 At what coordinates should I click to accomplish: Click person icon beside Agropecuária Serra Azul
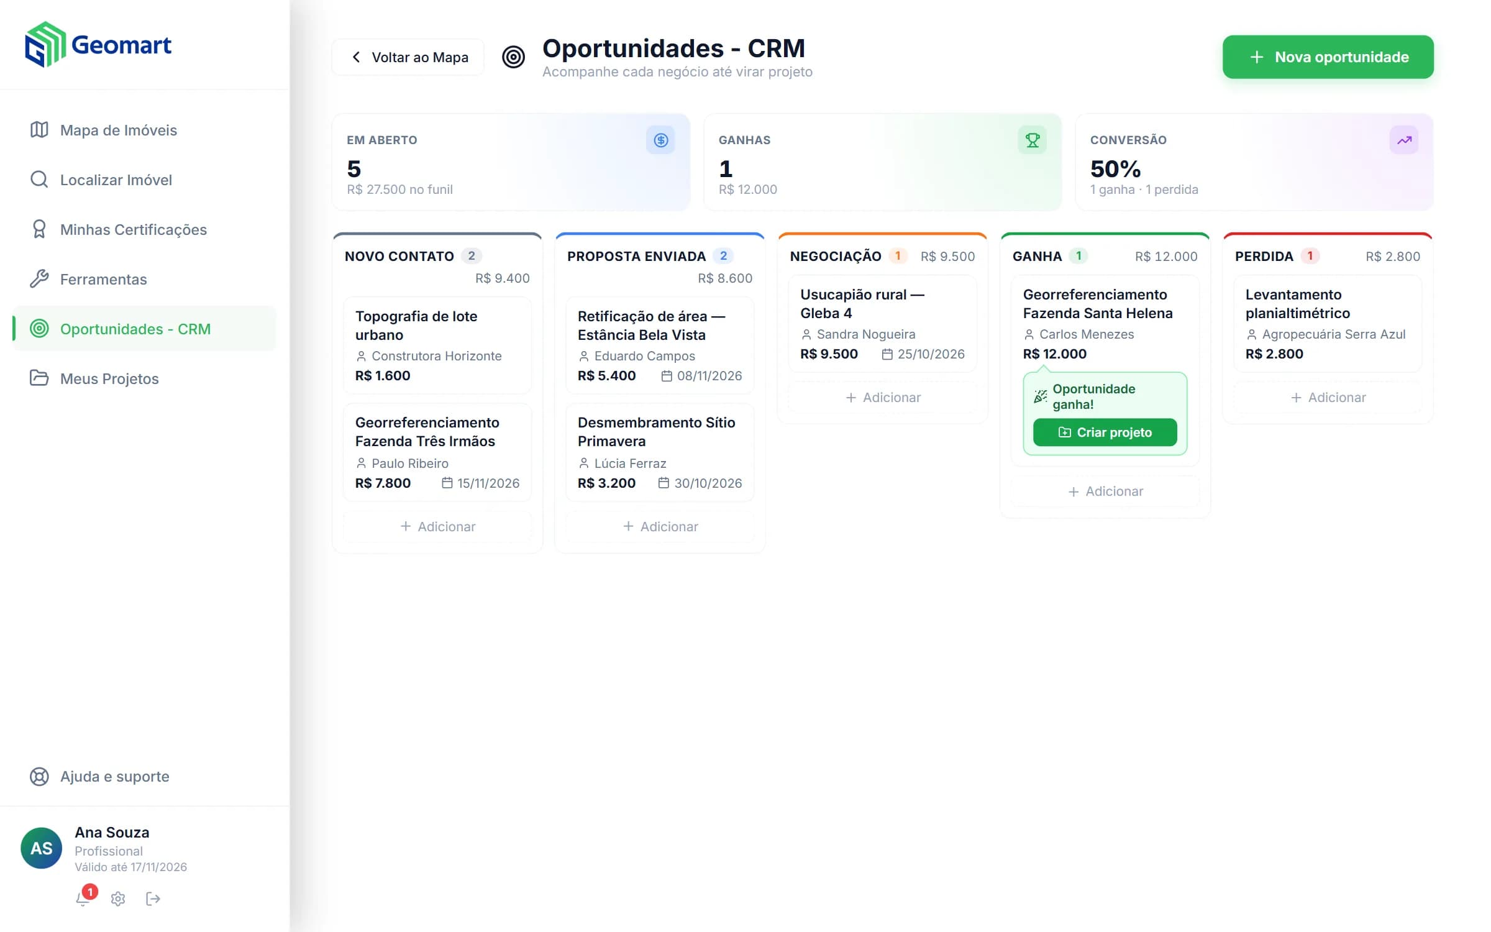(x=1252, y=335)
